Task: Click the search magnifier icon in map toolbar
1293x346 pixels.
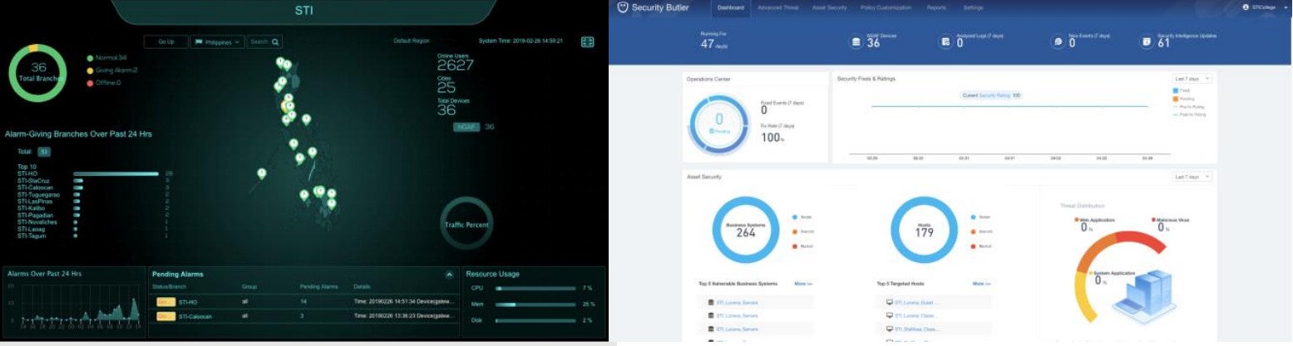Action: tap(275, 41)
